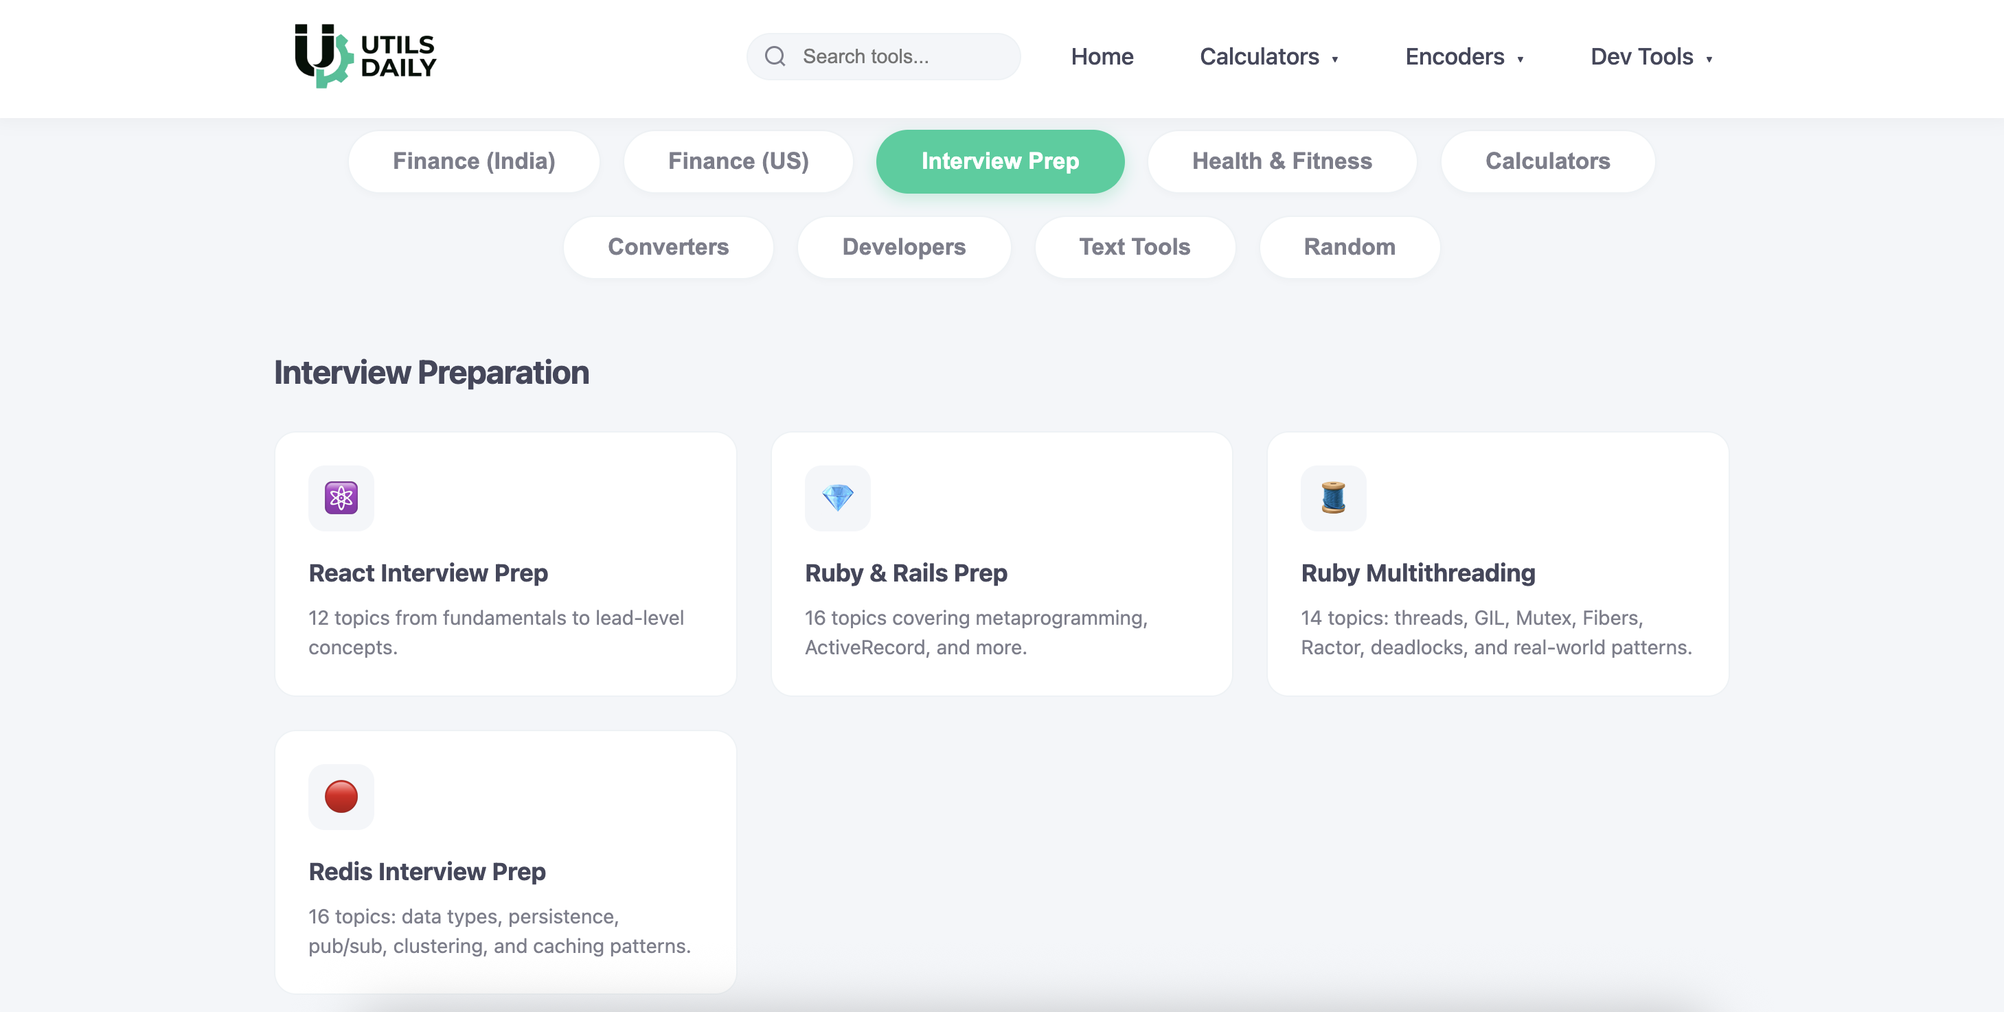Viewport: 2004px width, 1012px height.
Task: Select the Home menu item
Action: pos(1102,57)
